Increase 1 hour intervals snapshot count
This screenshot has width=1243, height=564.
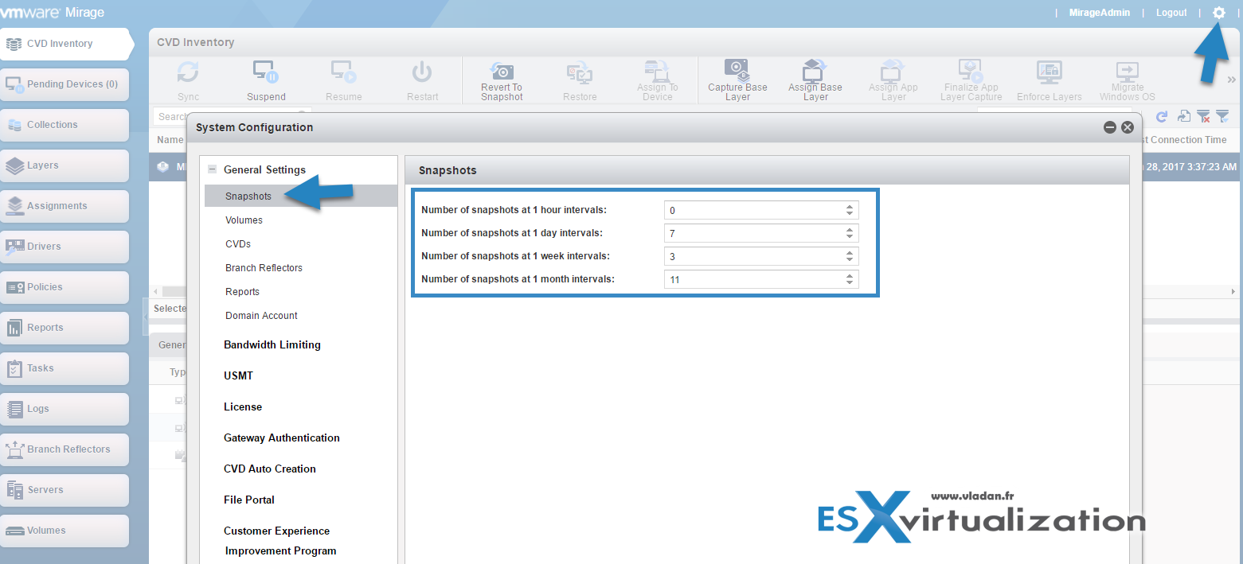click(850, 207)
